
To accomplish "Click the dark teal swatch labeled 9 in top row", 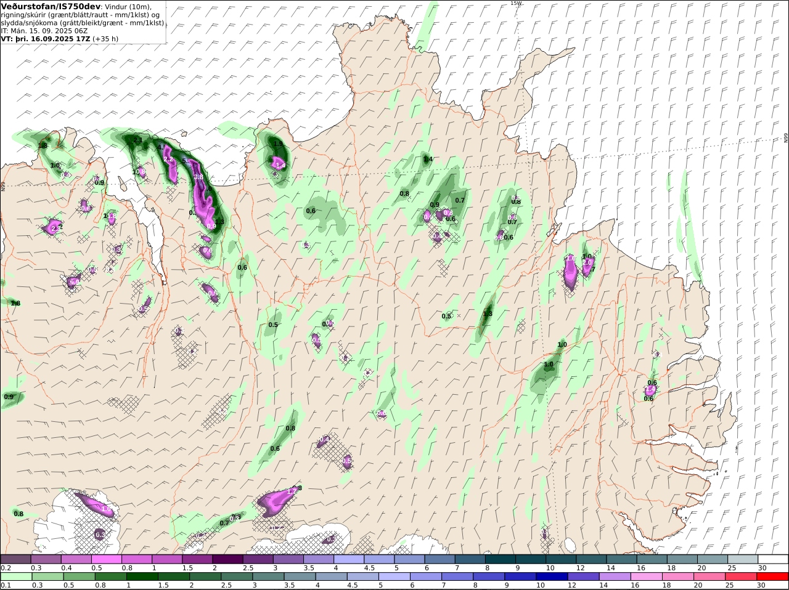I will pos(531,559).
